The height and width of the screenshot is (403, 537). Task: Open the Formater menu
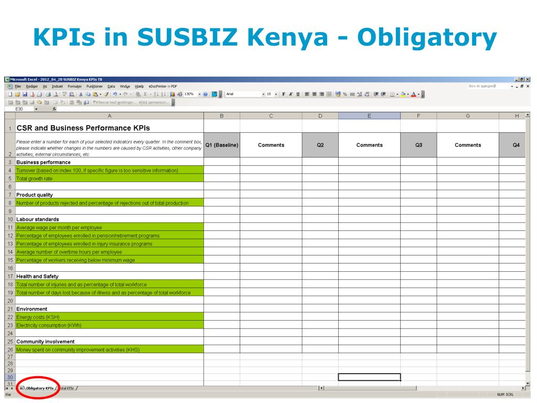74,87
